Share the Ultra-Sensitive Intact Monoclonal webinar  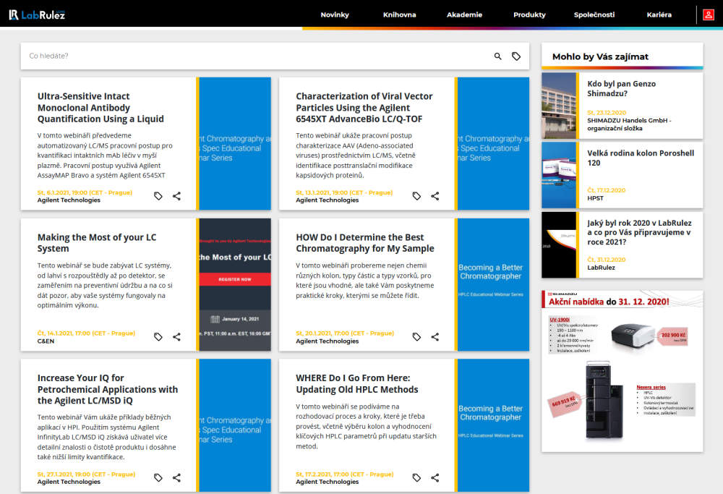tap(176, 196)
